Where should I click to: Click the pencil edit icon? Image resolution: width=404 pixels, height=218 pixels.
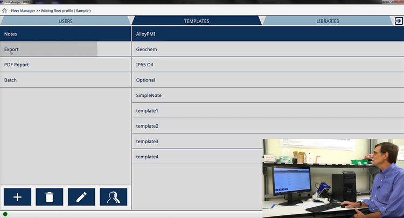point(81,197)
